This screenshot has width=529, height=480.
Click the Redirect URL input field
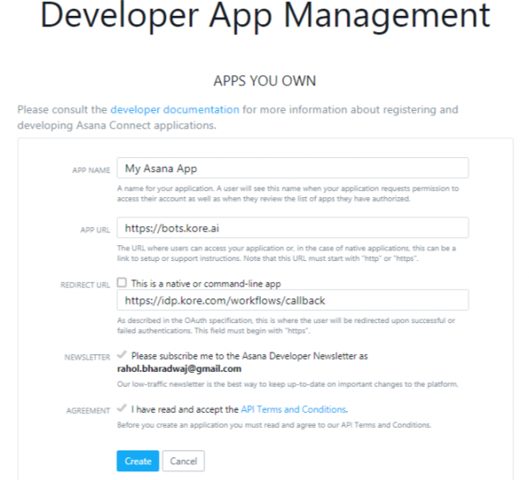(292, 300)
